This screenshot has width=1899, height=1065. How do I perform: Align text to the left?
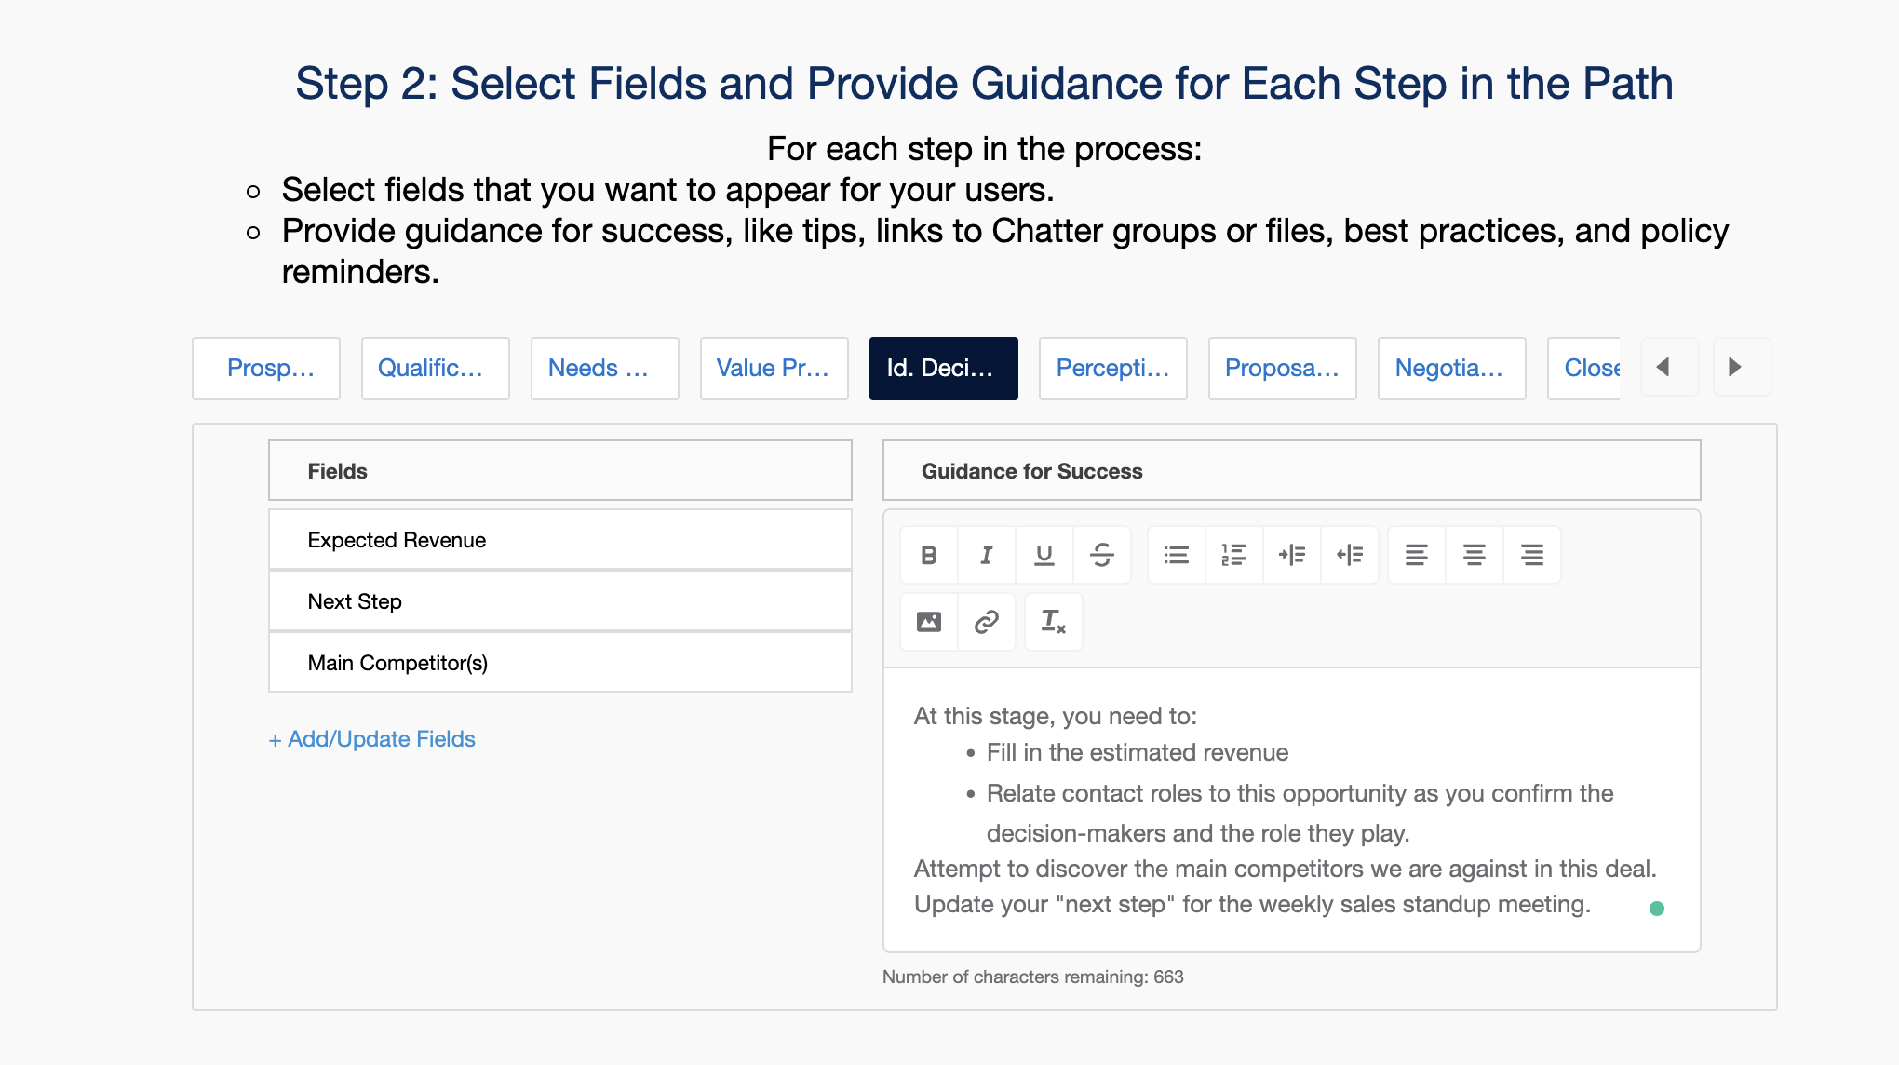(1416, 556)
